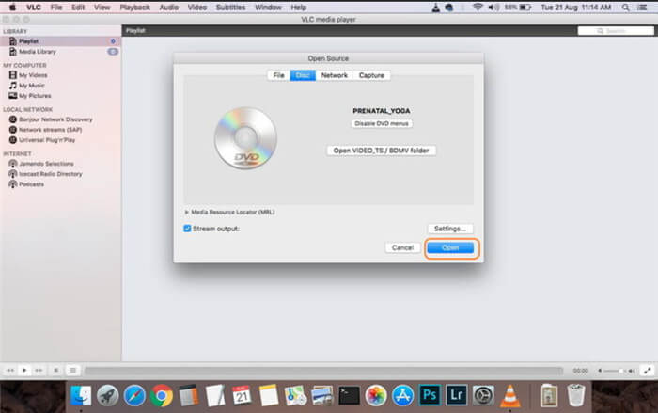The height and width of the screenshot is (413, 658).
Task: Click Disable DVD menus button
Action: point(382,123)
